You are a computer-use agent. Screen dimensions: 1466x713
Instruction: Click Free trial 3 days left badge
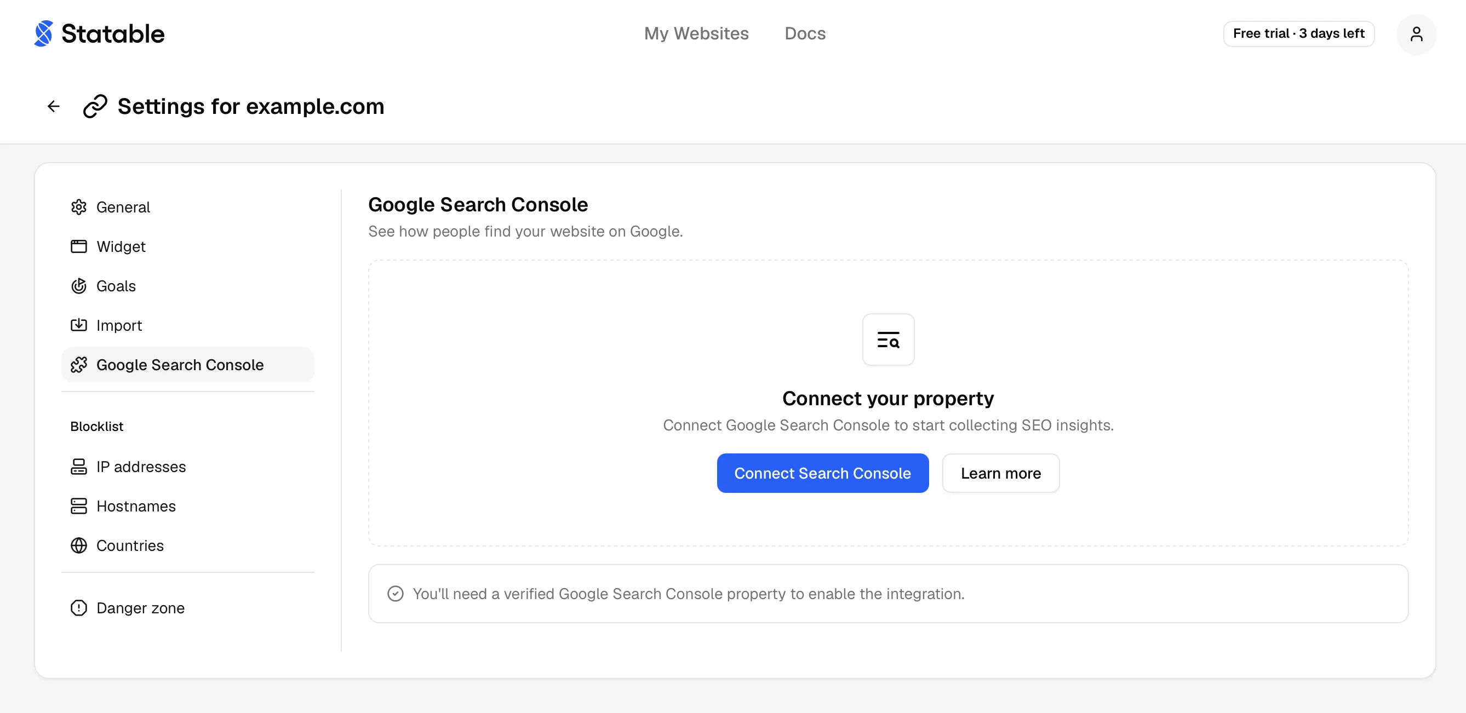click(1299, 33)
